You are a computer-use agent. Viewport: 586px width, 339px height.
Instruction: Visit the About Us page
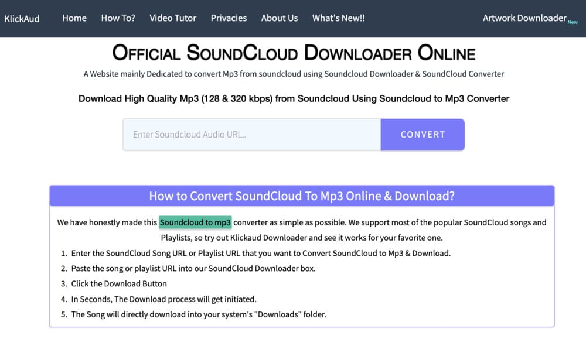tap(280, 18)
